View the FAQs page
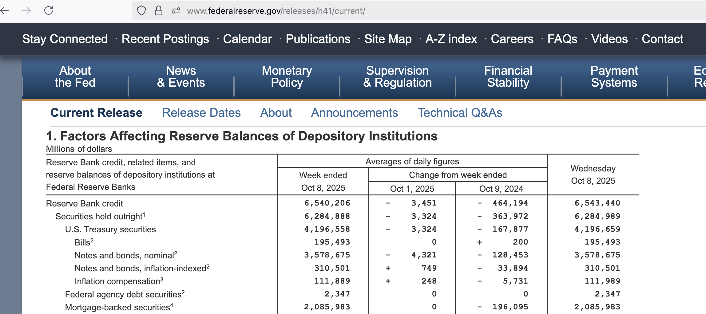Screen dimensions: 706x314 (x=562, y=39)
